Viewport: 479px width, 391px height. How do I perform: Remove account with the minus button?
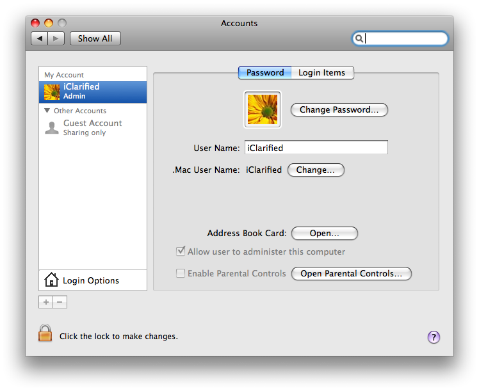pyautogui.click(x=60, y=302)
